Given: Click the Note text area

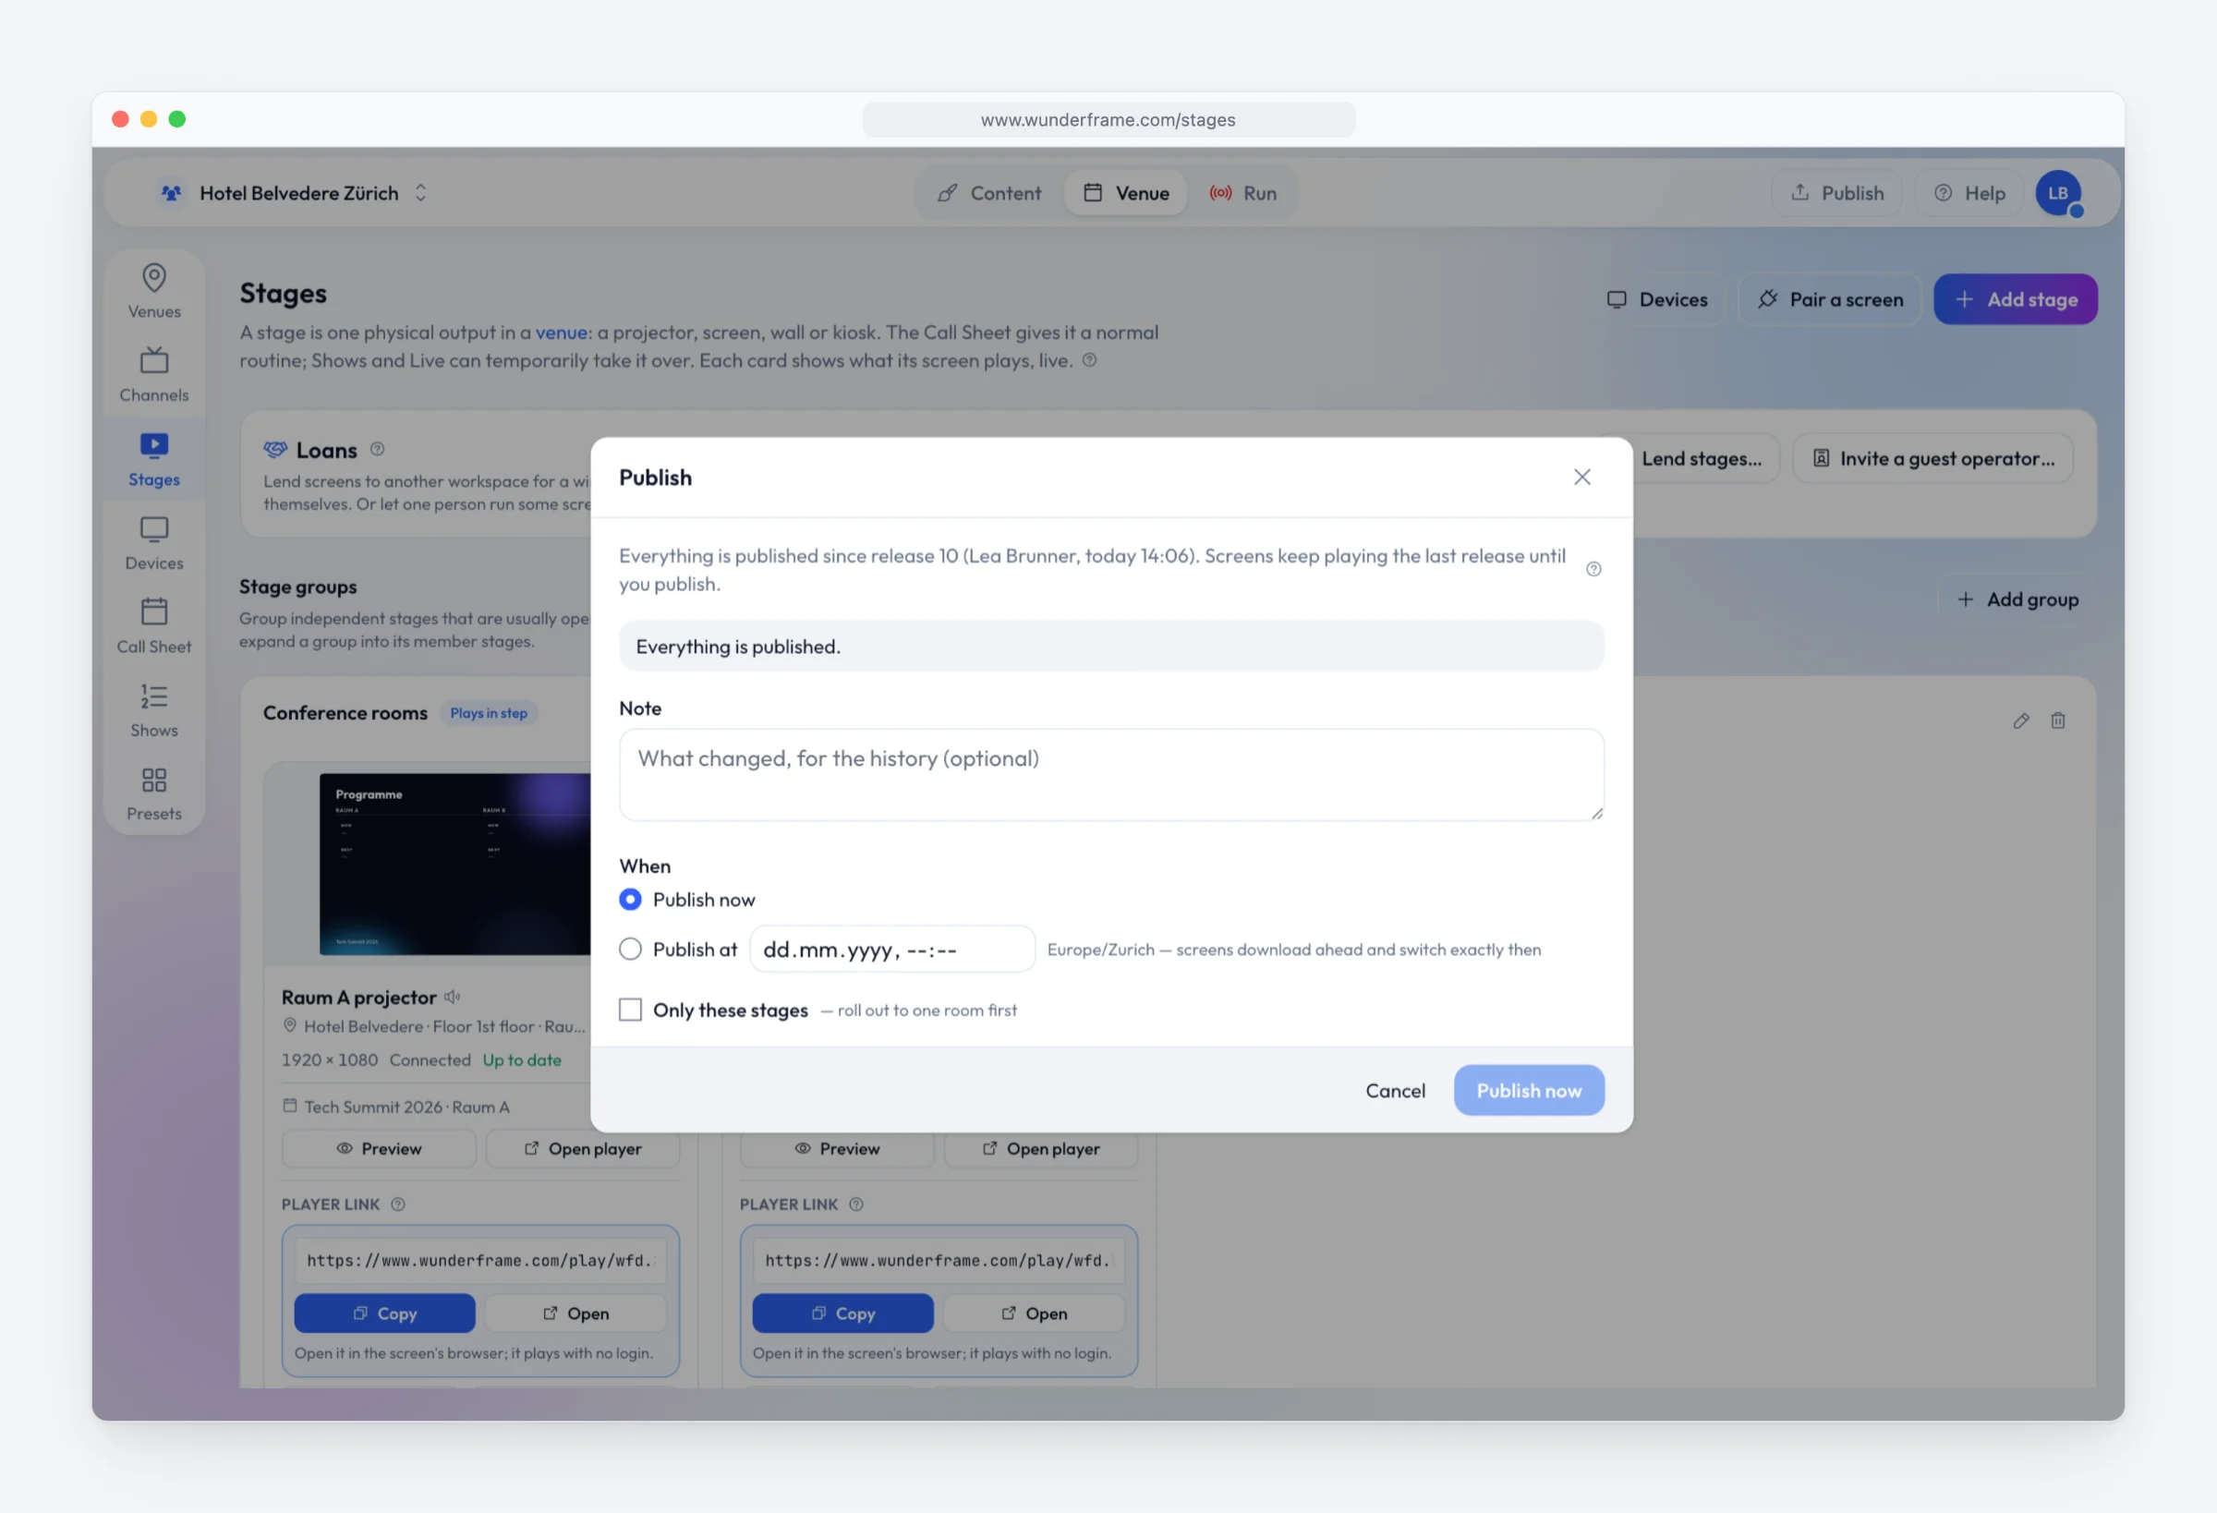Looking at the screenshot, I should (1111, 775).
